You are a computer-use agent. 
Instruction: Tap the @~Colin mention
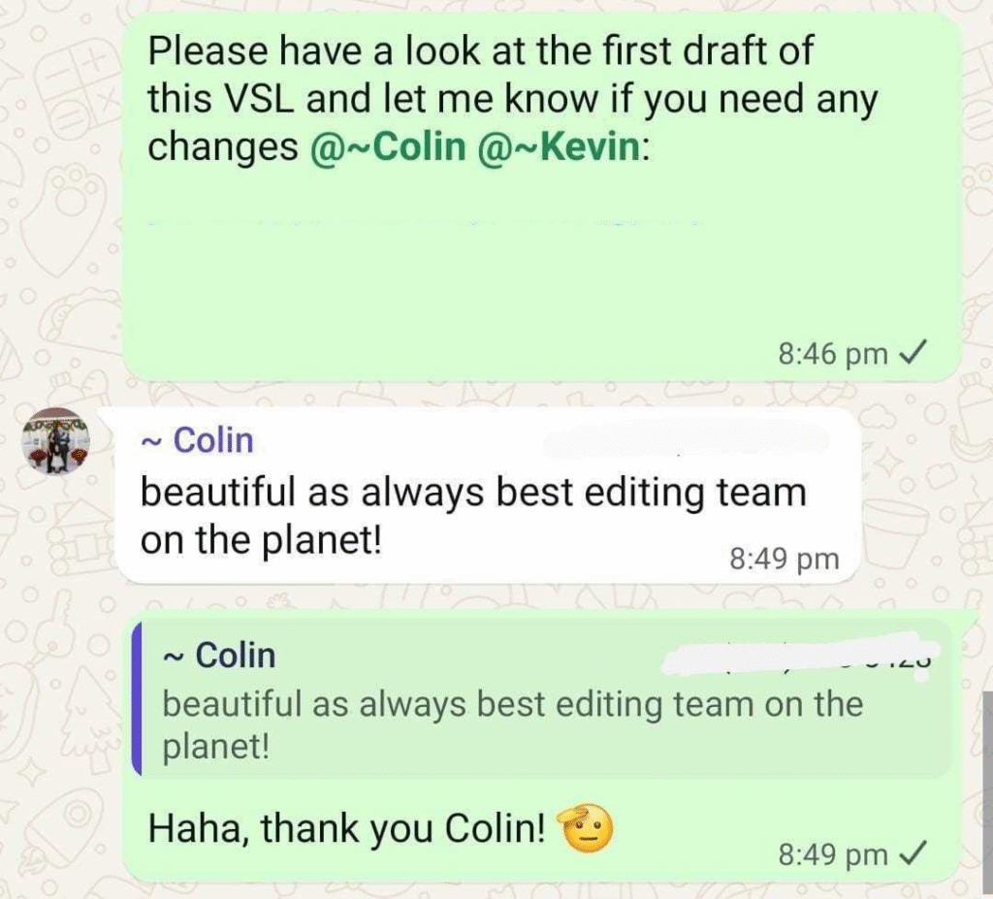[388, 146]
